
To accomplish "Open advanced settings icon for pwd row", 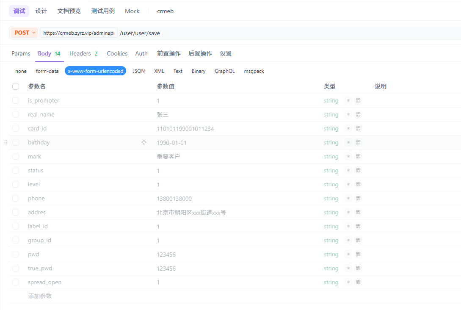I will click(358, 255).
